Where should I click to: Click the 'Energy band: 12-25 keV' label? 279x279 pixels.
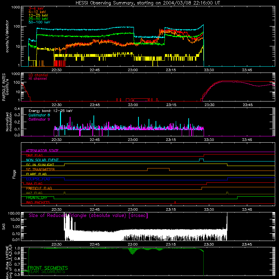point(51,111)
